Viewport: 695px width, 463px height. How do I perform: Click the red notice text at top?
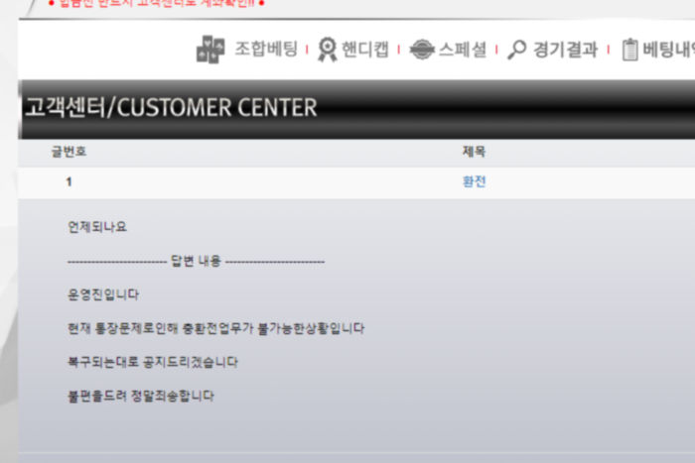pyautogui.click(x=156, y=4)
